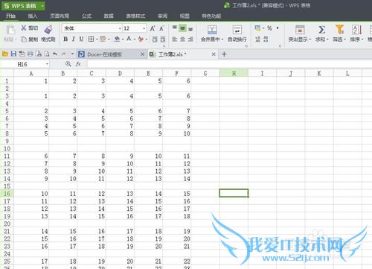Screen dimensions: 372x269
Task: Click the Paste clipboard icon
Action: coord(10,30)
